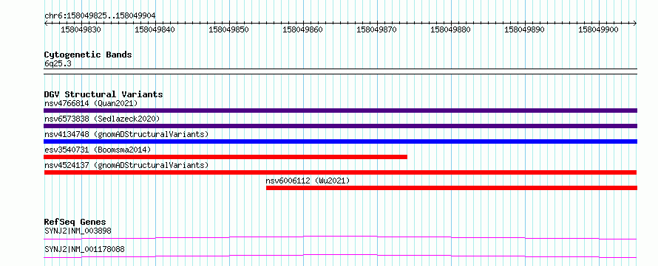Click the DGV Structural Variants track title

click(104, 94)
